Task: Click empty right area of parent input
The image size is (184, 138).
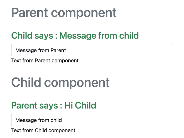Action: point(137,50)
